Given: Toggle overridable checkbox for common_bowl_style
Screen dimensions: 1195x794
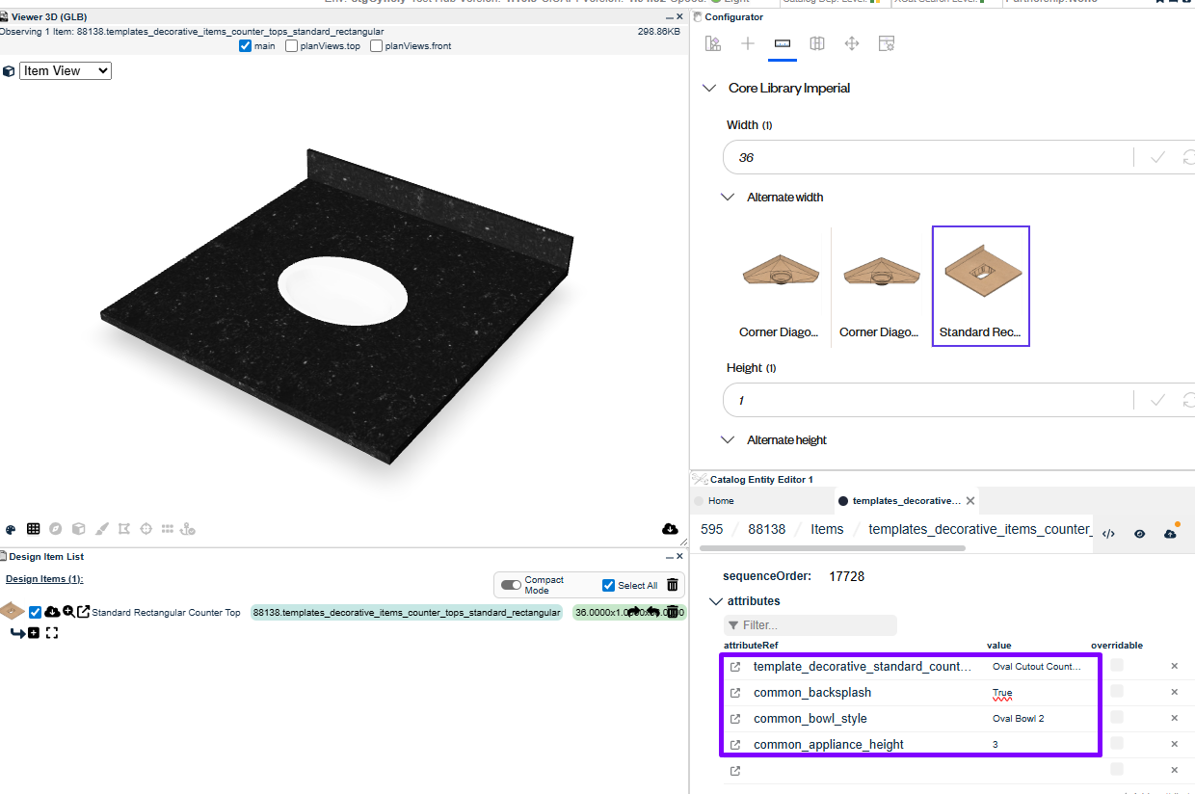Looking at the screenshot, I should pos(1116,718).
